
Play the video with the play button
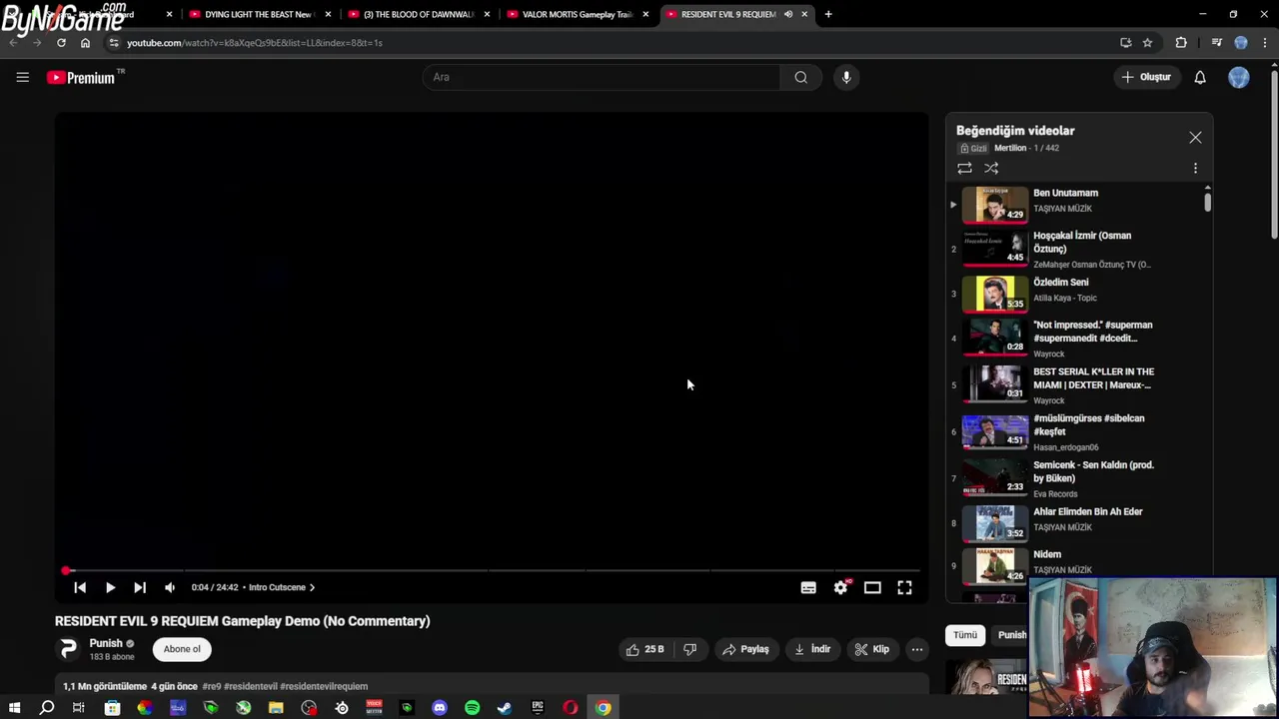pyautogui.click(x=110, y=587)
